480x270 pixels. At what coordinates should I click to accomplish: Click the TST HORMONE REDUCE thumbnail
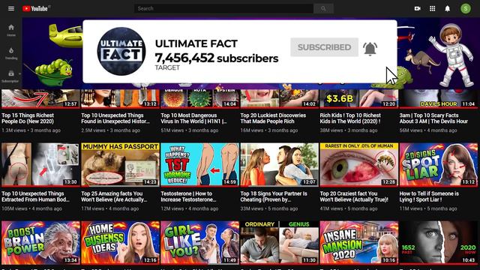(x=199, y=164)
